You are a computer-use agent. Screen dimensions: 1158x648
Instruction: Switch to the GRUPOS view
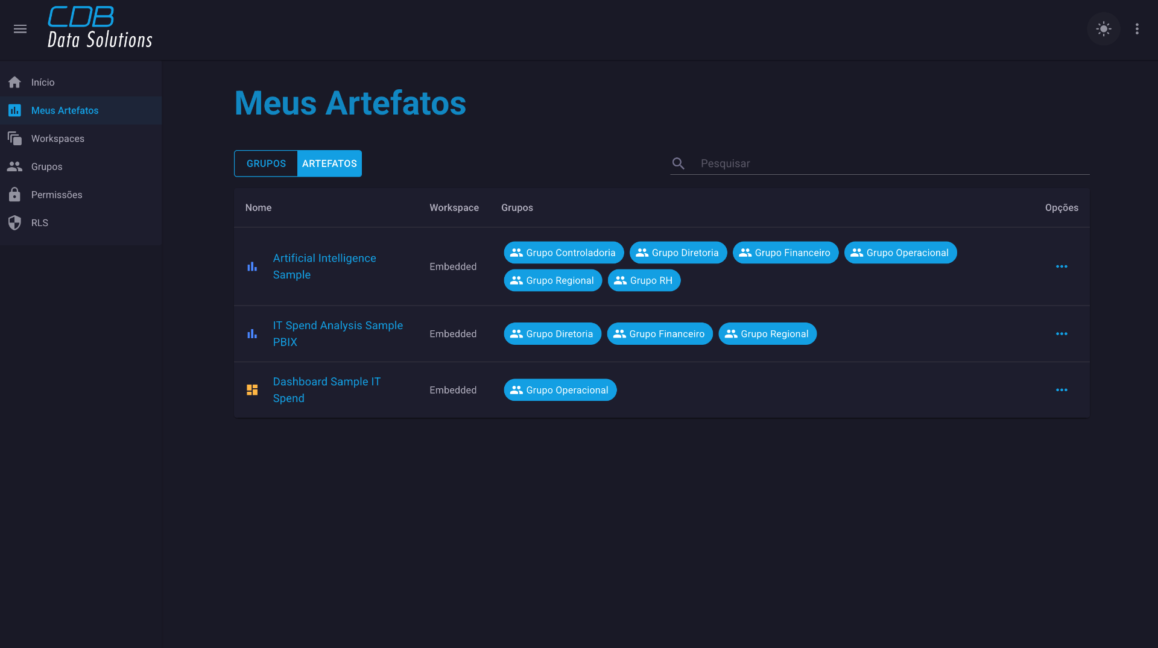[266, 163]
